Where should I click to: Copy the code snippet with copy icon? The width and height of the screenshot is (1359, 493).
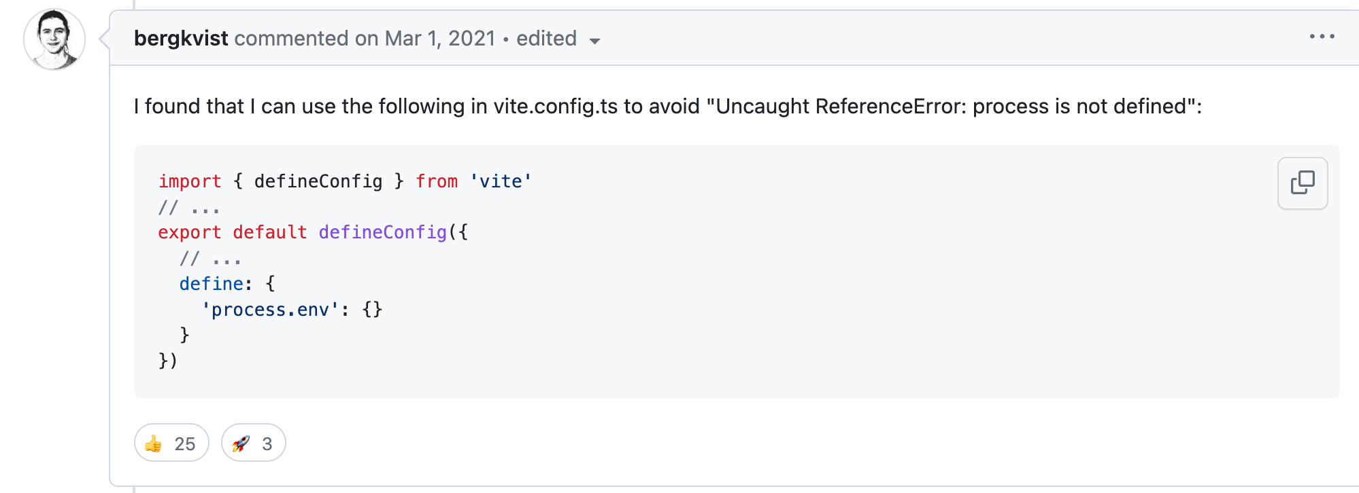click(1303, 183)
